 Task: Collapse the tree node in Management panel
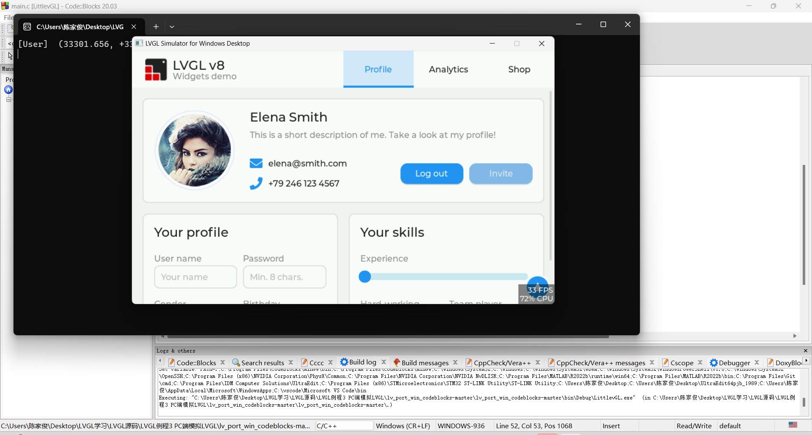click(8, 99)
